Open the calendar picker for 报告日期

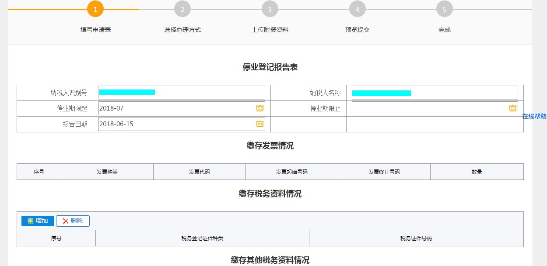tap(260, 124)
